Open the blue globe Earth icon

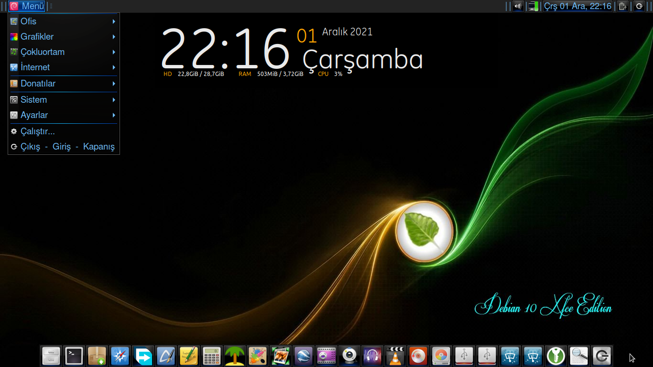pos(304,356)
